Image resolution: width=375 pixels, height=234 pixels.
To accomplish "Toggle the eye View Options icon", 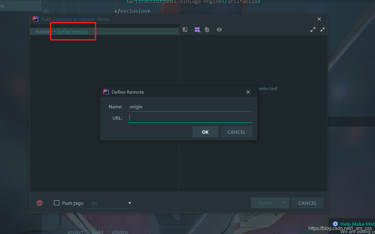I will 219,30.
